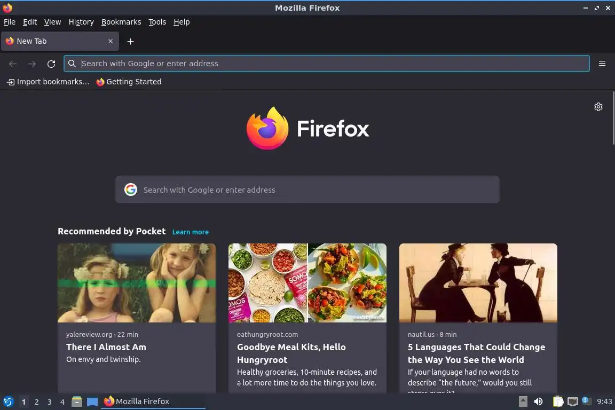Open the Tools menu

pos(157,22)
